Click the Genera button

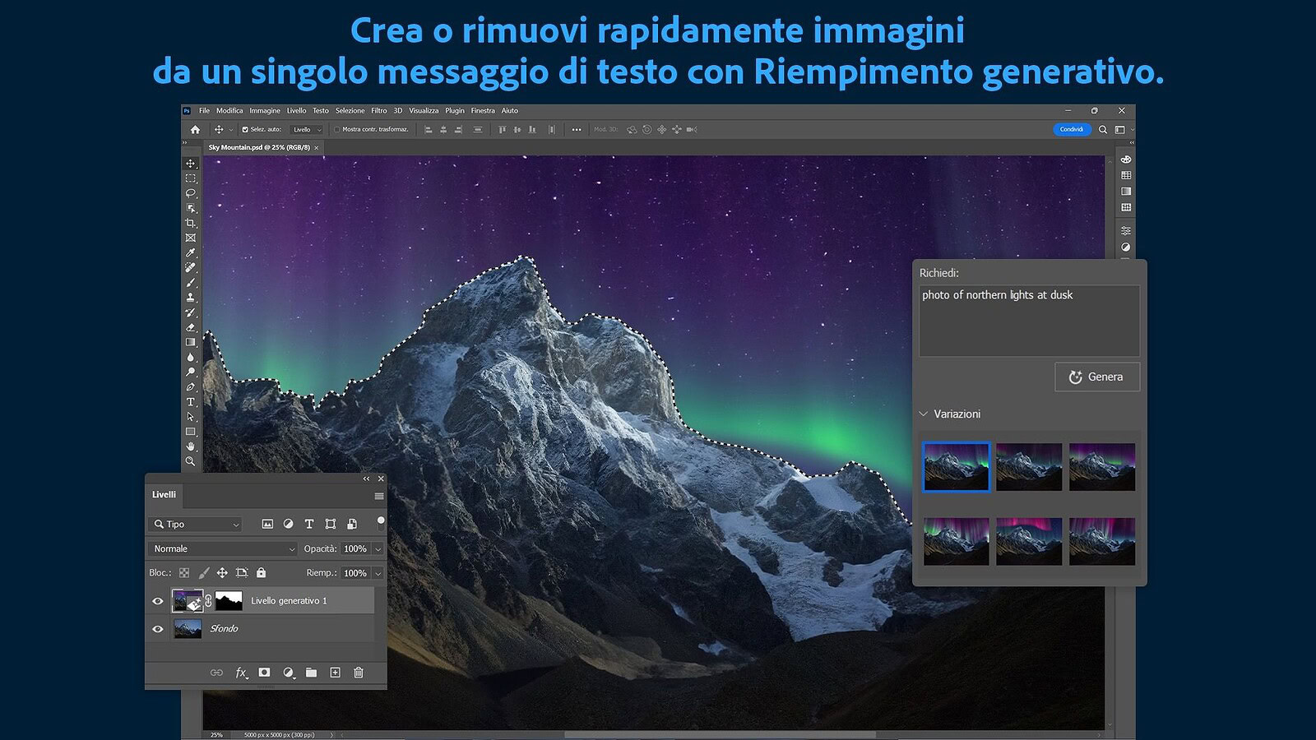pos(1097,377)
